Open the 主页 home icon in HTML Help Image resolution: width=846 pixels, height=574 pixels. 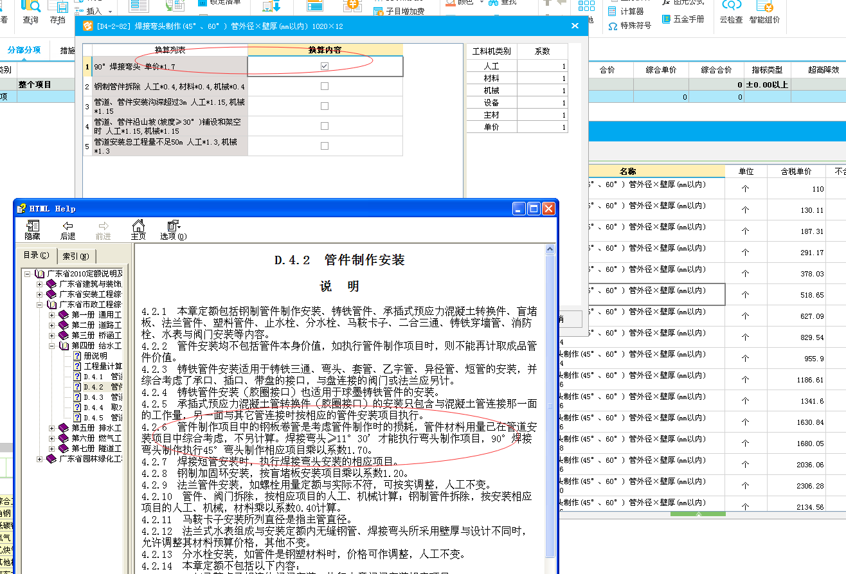tap(138, 229)
